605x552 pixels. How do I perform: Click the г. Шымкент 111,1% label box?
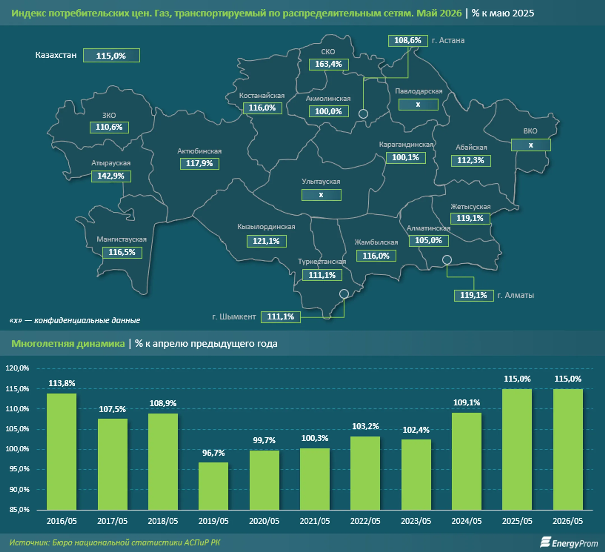point(281,317)
